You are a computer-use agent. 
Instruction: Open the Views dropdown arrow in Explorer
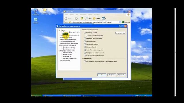[105, 18]
